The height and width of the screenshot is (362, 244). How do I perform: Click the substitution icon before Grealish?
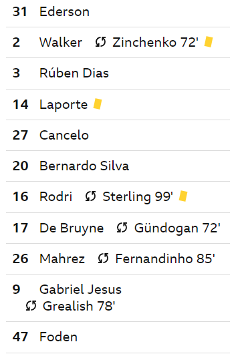(31, 306)
